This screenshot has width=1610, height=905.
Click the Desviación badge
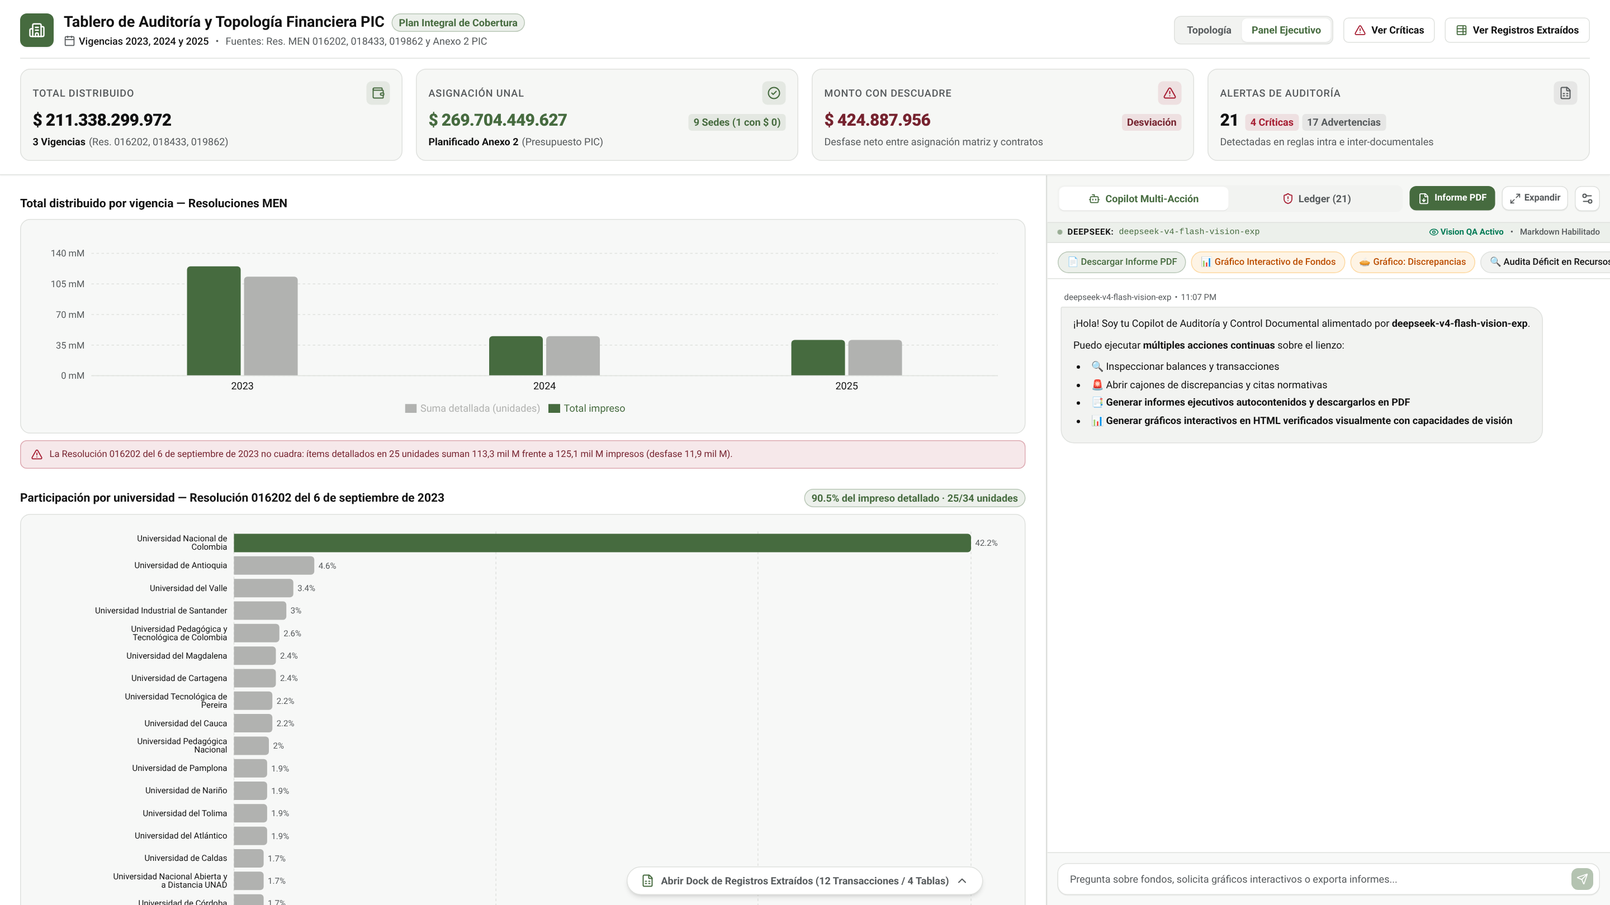[x=1151, y=122]
